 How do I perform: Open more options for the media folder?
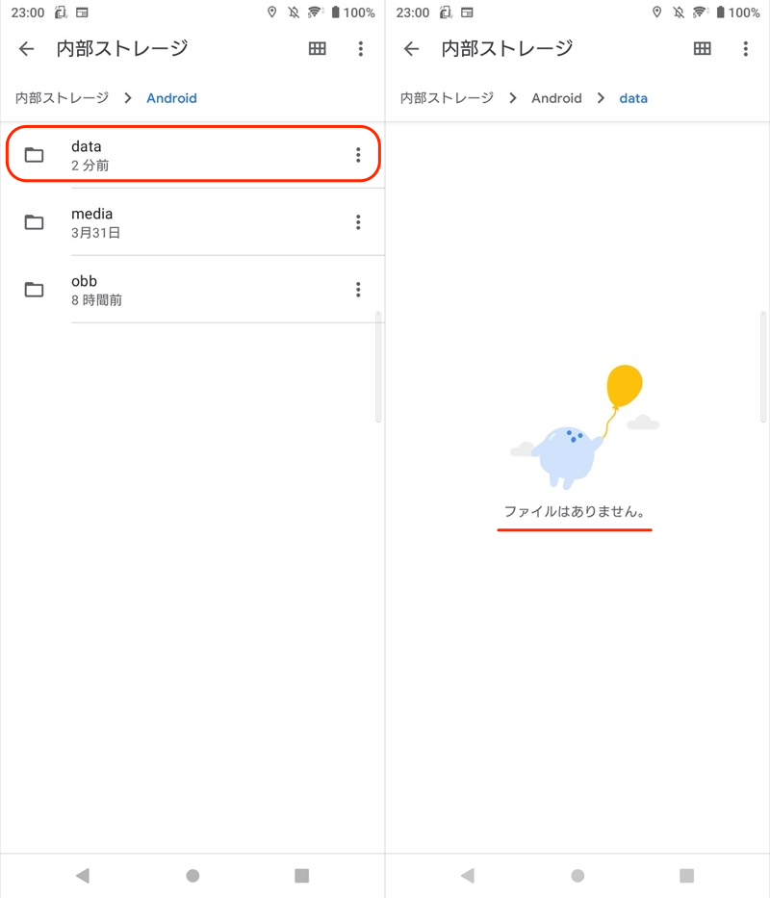pos(358,222)
